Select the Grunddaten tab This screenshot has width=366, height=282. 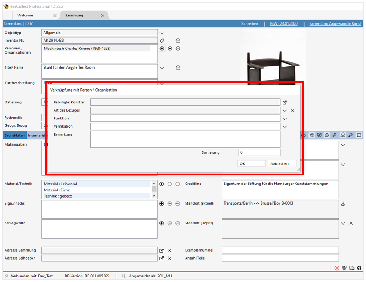tap(14, 136)
